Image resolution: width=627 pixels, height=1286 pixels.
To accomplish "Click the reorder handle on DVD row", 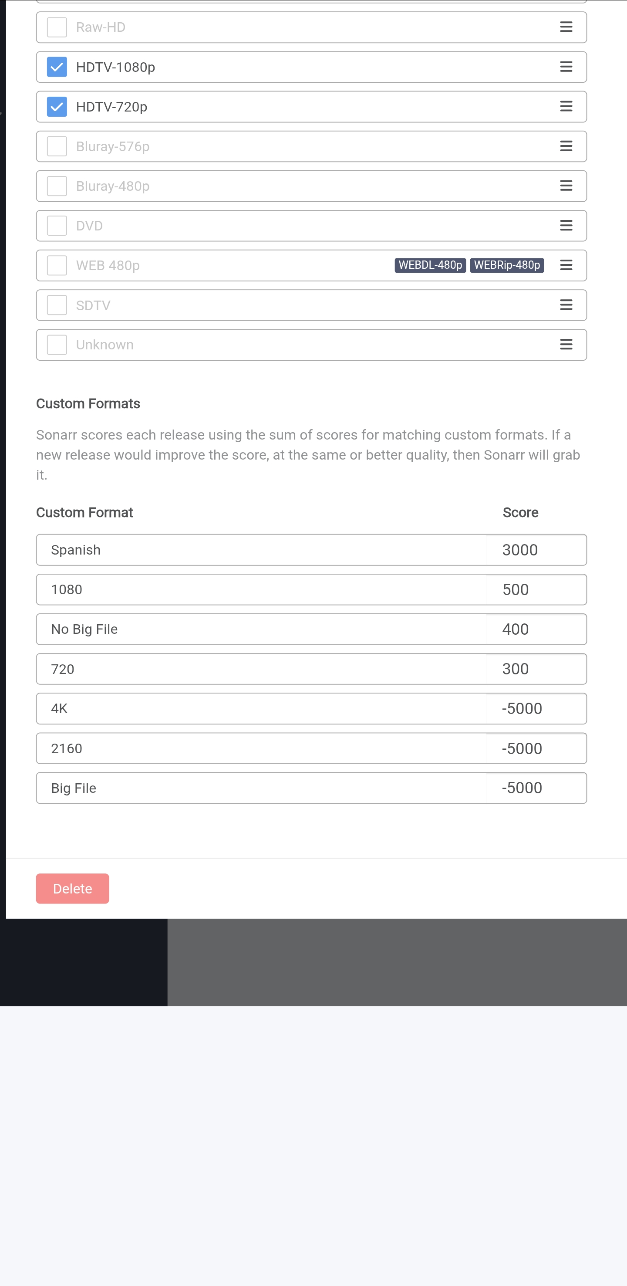I will pyautogui.click(x=566, y=226).
